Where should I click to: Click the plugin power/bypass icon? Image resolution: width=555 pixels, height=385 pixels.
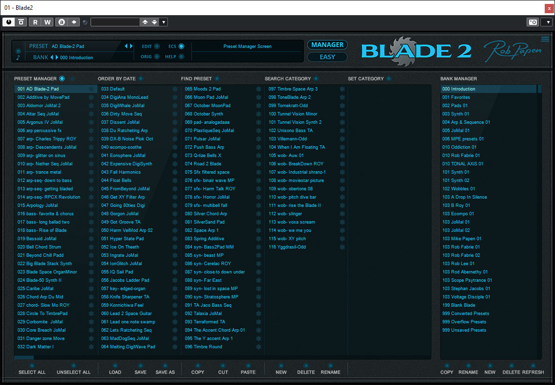point(9,22)
